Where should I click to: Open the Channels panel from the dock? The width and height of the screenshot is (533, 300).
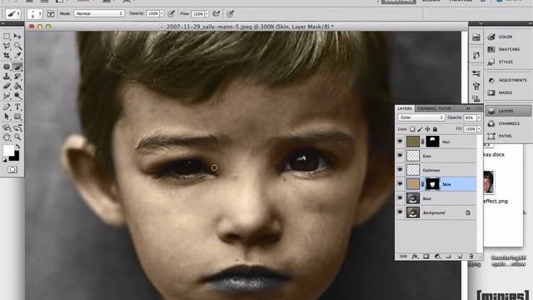coord(509,123)
